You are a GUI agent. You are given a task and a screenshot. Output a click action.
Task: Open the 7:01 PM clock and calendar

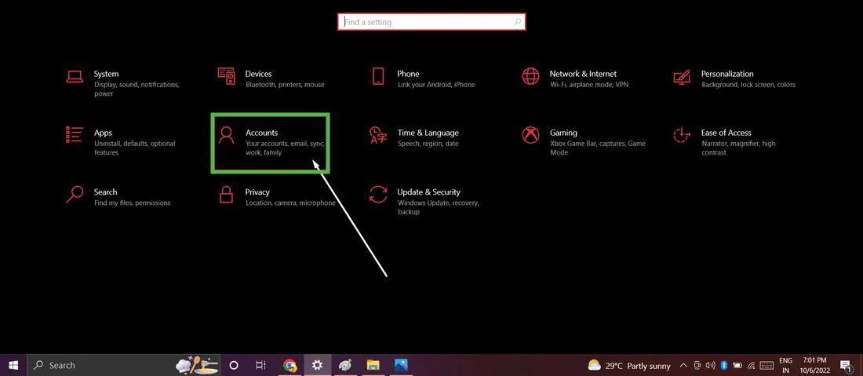coord(814,366)
